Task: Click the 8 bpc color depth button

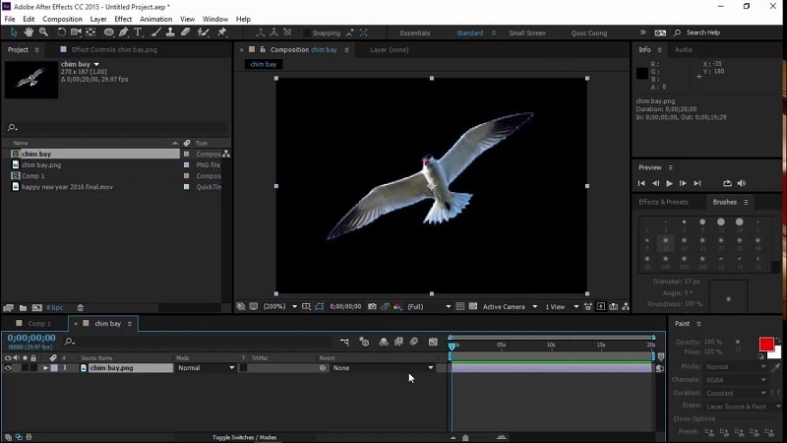Action: tap(55, 308)
